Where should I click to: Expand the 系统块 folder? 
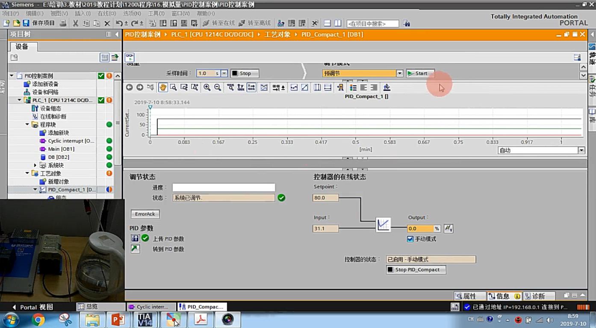tap(35, 165)
